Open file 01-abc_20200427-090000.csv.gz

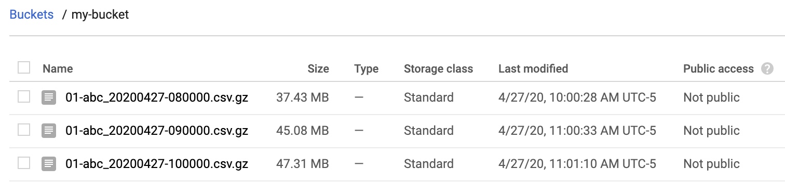click(x=157, y=131)
